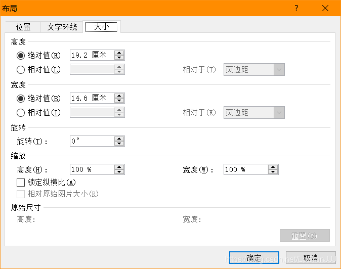Increase the scale width percentage arrow
Screen dimensions: 341x269
[273, 167]
